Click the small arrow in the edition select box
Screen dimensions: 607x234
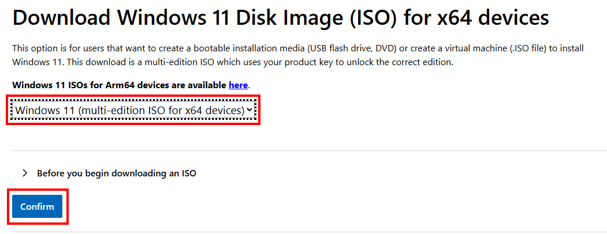pos(249,110)
